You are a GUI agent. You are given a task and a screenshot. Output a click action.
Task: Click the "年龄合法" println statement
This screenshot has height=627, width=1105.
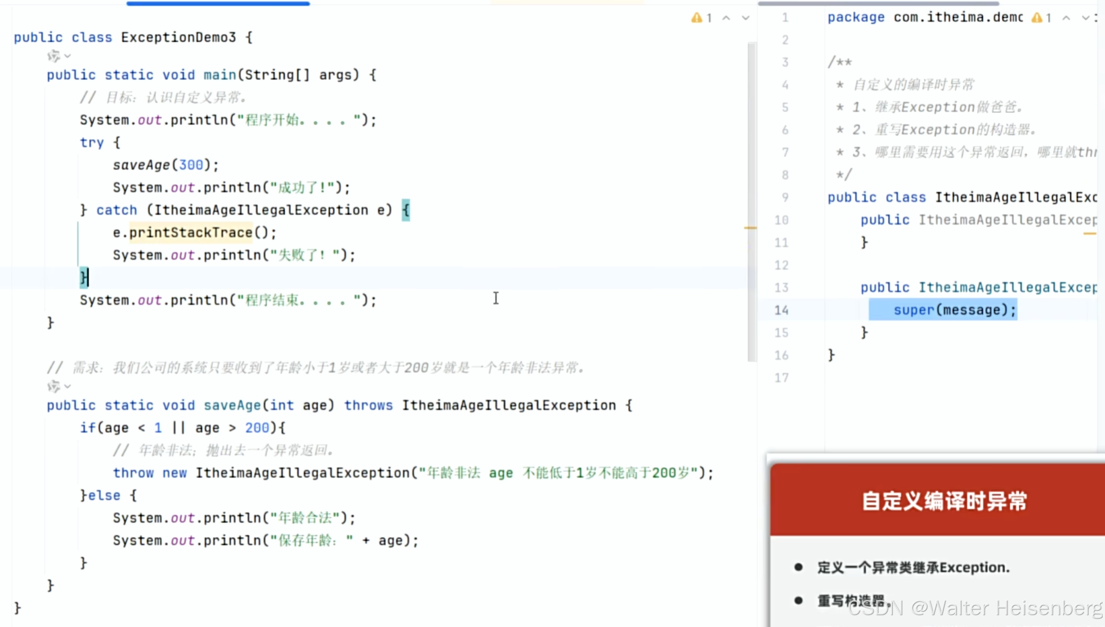click(234, 518)
